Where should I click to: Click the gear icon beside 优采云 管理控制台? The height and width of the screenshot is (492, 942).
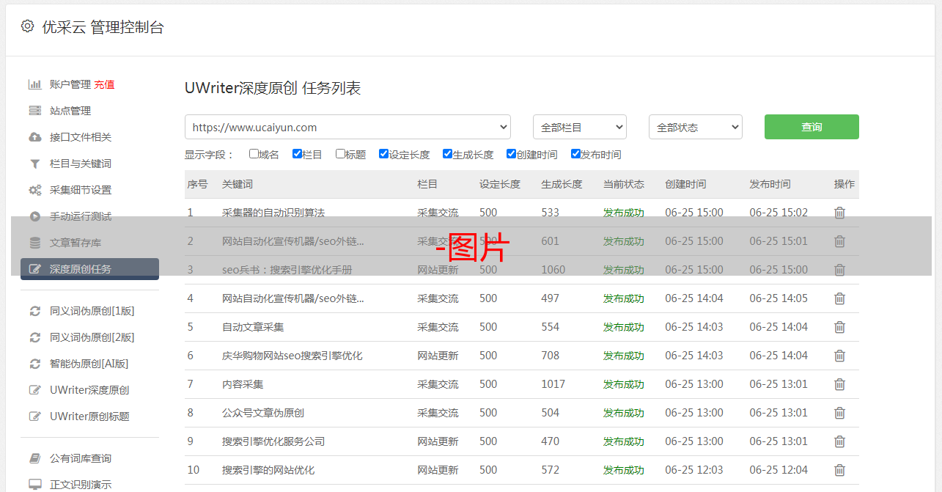(x=27, y=26)
